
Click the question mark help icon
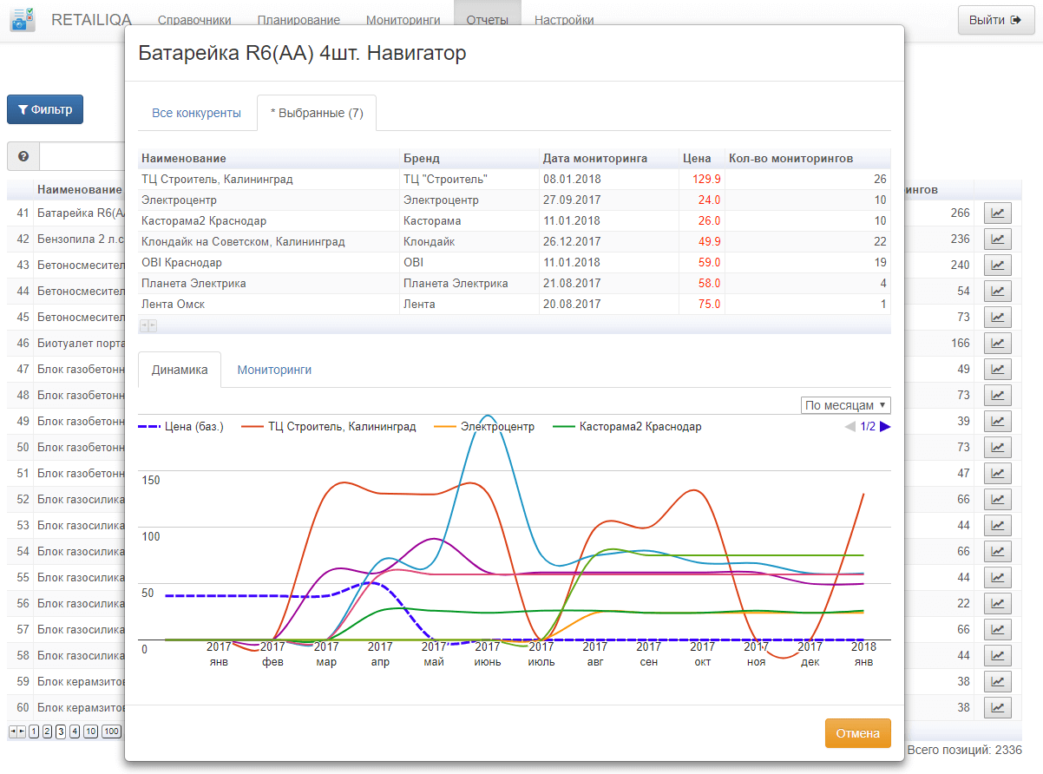[23, 156]
